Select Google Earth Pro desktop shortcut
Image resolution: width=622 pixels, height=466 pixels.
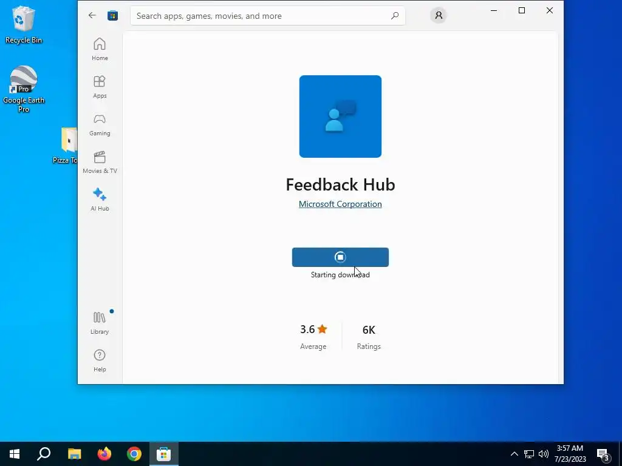coord(24,89)
